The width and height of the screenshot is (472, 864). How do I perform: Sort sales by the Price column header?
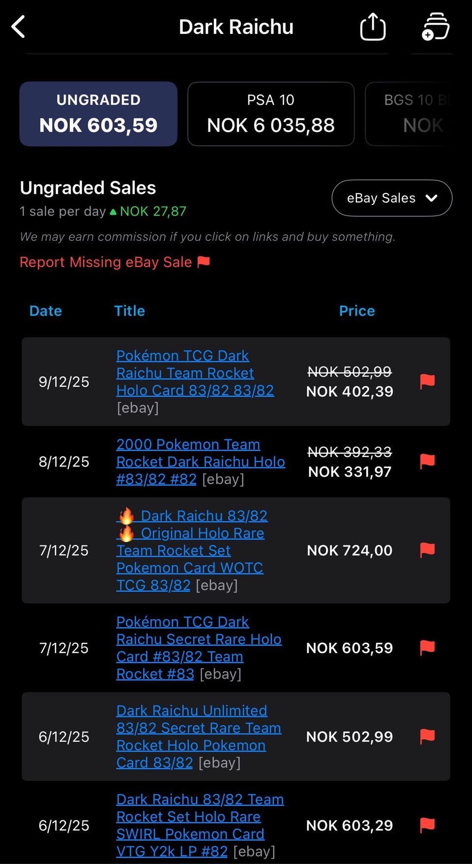357,311
